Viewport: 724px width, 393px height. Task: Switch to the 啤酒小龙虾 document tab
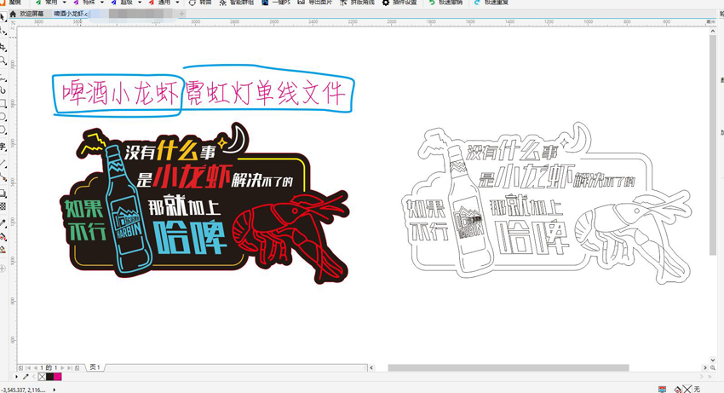click(x=71, y=14)
